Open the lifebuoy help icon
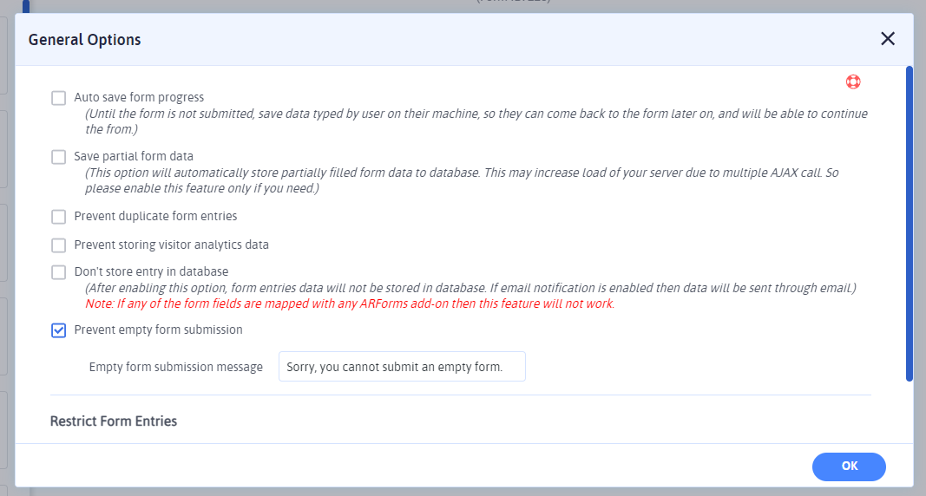 click(853, 82)
